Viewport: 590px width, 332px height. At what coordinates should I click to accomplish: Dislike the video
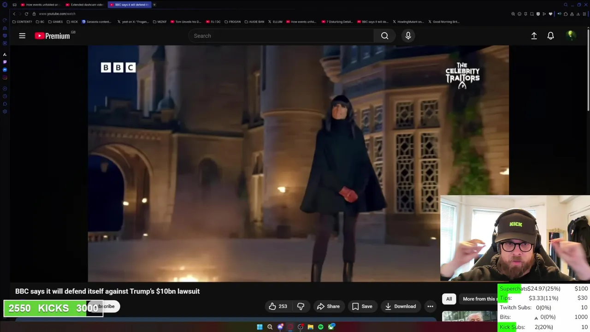tap(301, 306)
